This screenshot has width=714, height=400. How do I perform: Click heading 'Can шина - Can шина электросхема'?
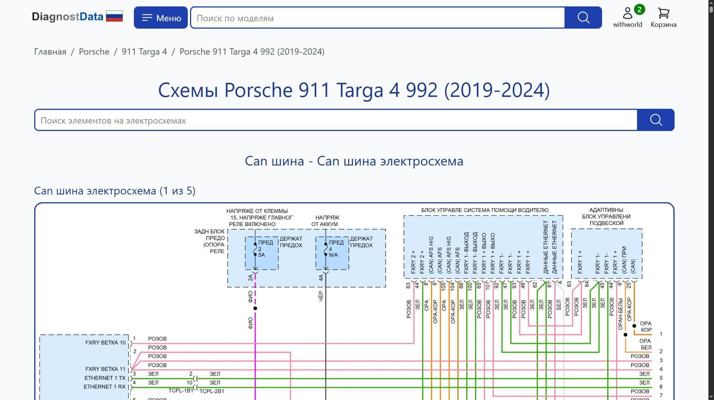(x=354, y=161)
